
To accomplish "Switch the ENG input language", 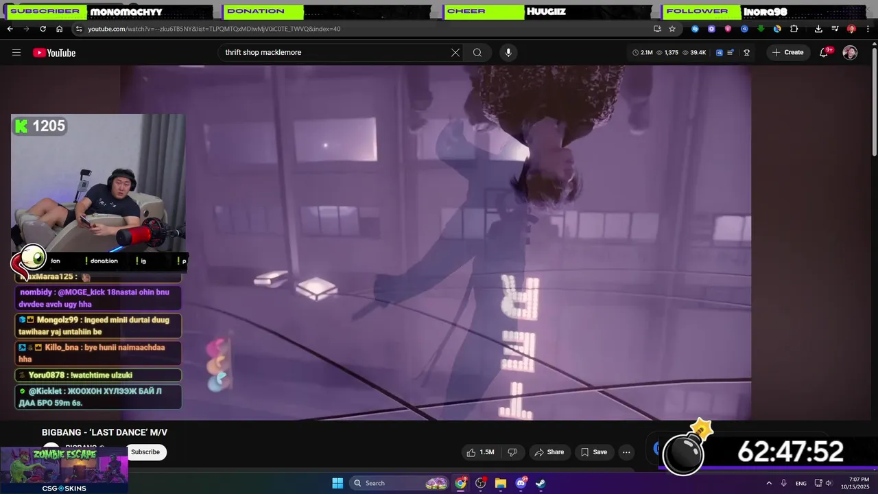I will point(801,483).
